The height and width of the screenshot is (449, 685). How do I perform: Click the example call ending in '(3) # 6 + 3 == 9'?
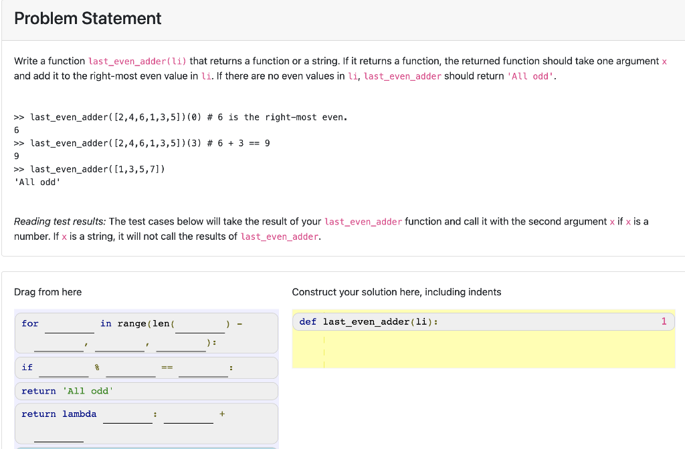142,143
